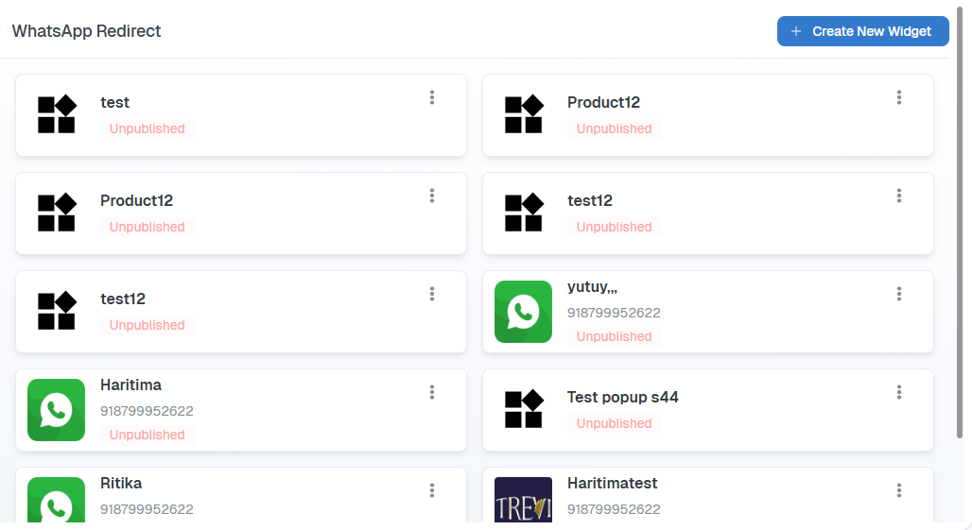Click the widget icon beside Test popup s44
Viewport: 972px width, 530px height.
point(523,409)
